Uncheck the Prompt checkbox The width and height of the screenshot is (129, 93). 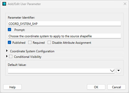point(10,30)
